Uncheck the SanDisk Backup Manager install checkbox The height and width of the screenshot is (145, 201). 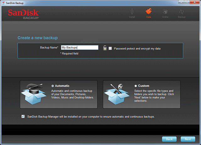pos(23,117)
